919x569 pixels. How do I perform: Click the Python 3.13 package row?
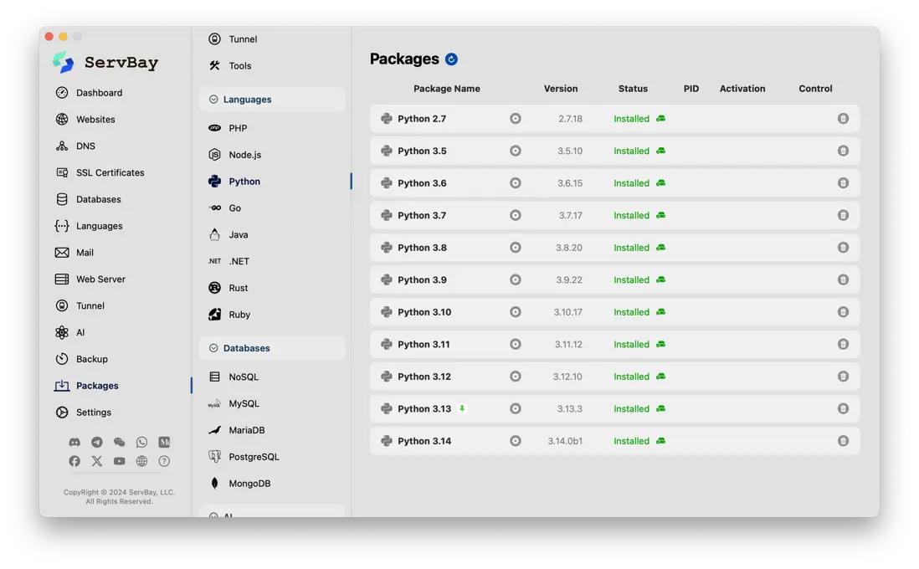[424, 409]
